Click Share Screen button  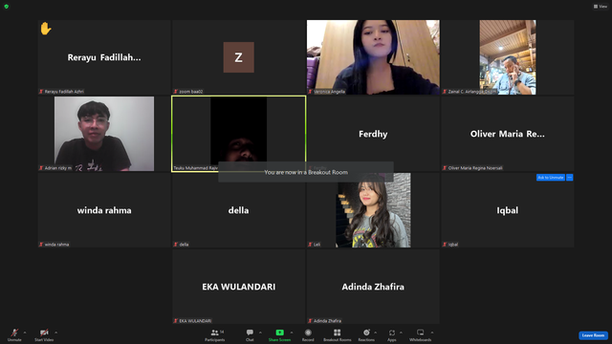pos(279,334)
